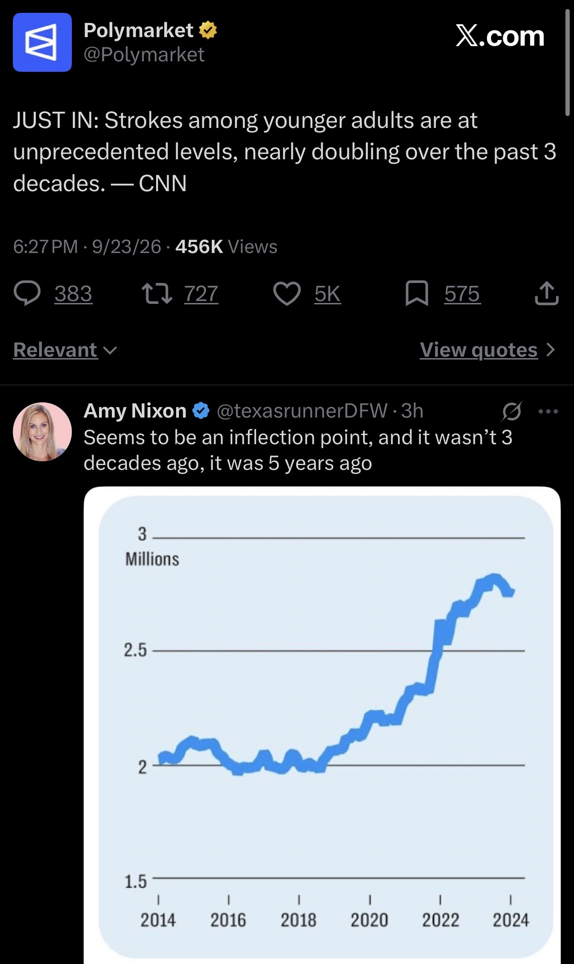Open the 727 reposts list
Viewport: 574px width, 964px height.
201,294
